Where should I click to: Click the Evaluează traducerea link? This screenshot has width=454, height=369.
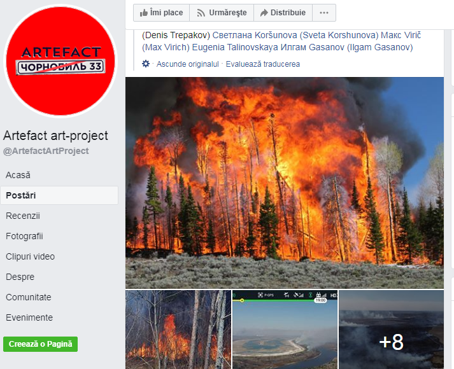tap(262, 64)
